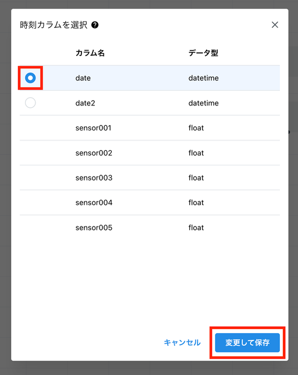This screenshot has height=375, width=298.
Task: Select the date2 radio button
Action: click(x=30, y=103)
